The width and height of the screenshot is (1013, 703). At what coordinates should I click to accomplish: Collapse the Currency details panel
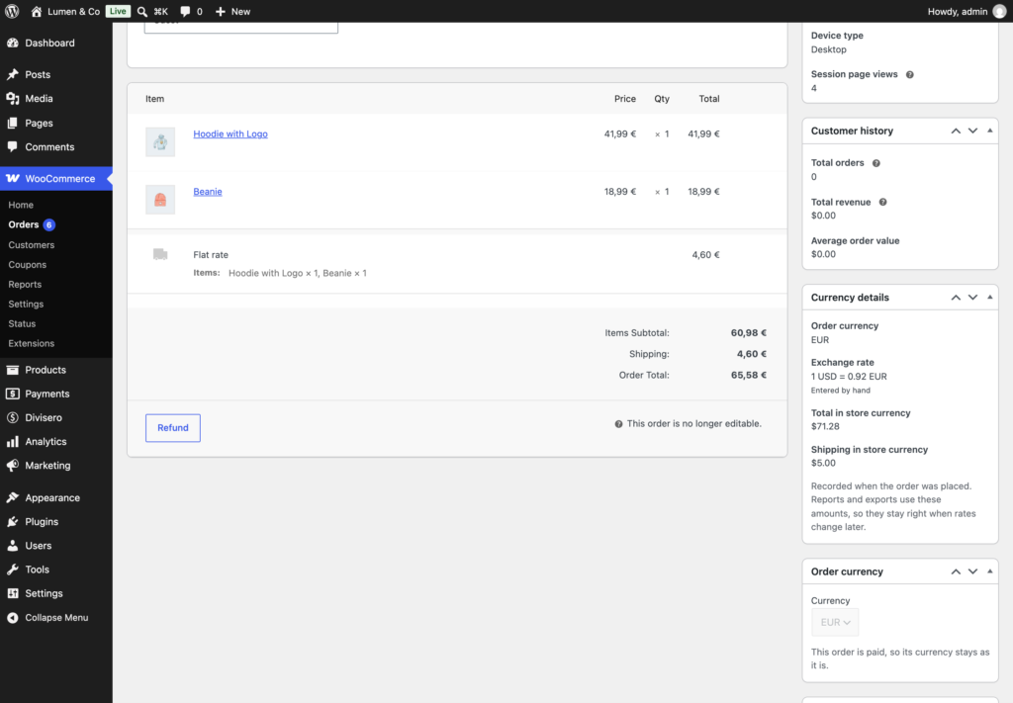click(989, 298)
